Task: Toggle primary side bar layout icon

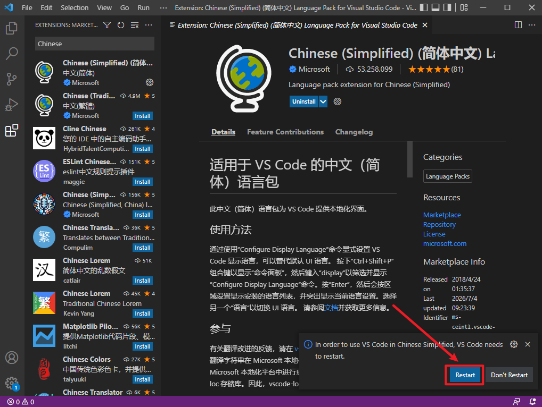Action: (424, 7)
